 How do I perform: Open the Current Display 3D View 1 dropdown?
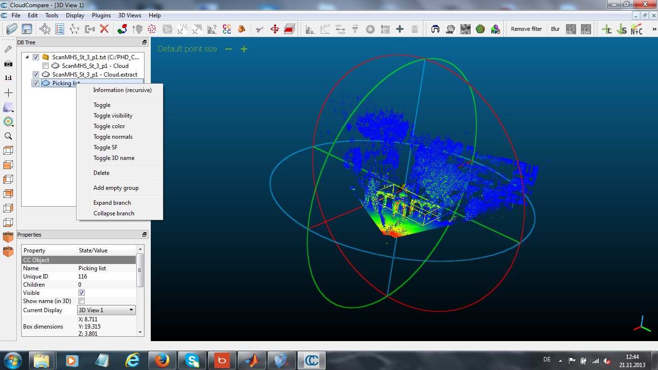[x=106, y=310]
